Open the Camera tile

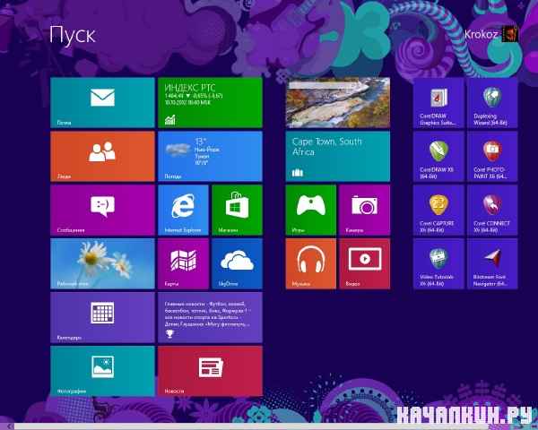tap(365, 211)
